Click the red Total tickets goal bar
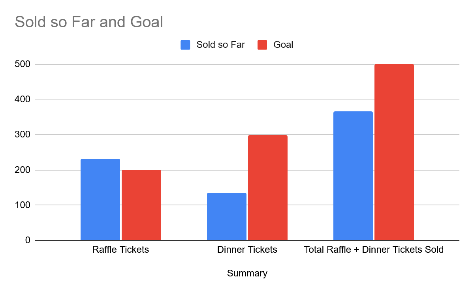 pos(394,152)
